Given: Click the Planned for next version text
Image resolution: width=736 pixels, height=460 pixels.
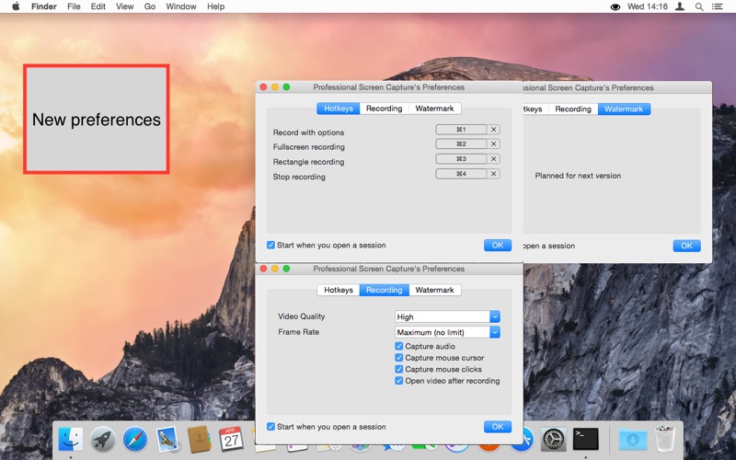Looking at the screenshot, I should (x=578, y=176).
